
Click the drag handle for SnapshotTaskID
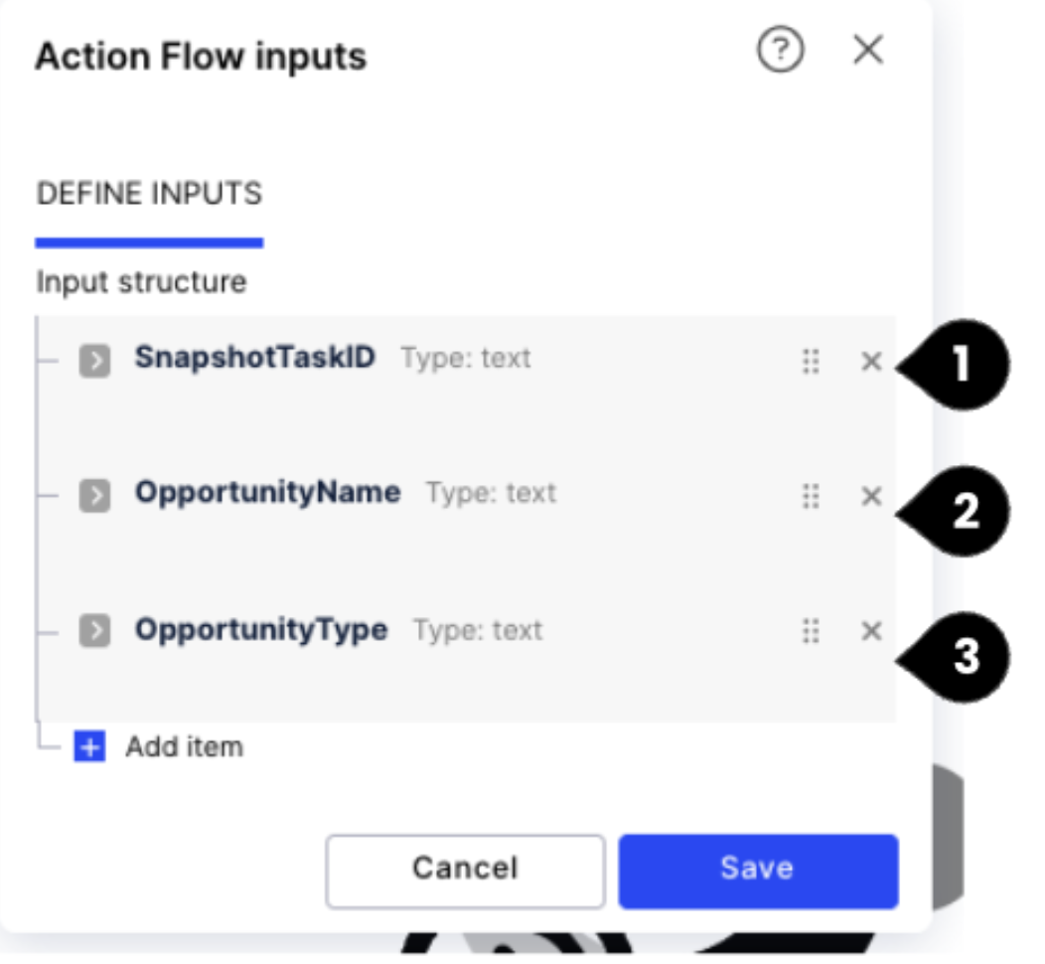(811, 361)
